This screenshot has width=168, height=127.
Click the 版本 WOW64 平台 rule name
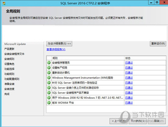click(63, 103)
